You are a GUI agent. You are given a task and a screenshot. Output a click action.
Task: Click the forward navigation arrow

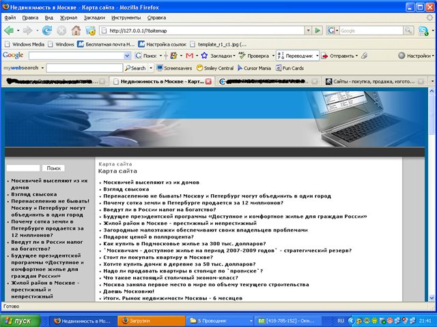pyautogui.click(x=27, y=30)
